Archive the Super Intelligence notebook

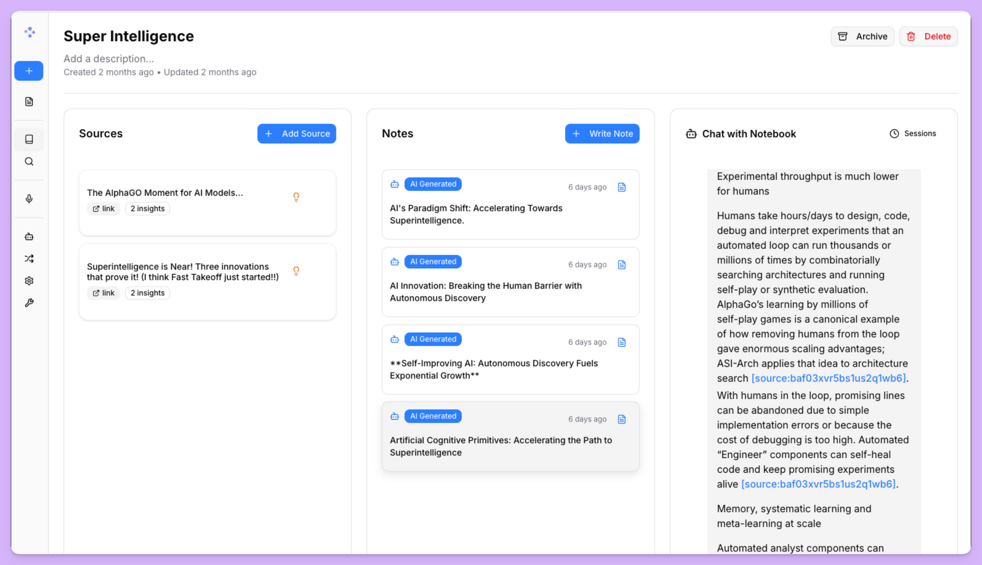(x=862, y=36)
